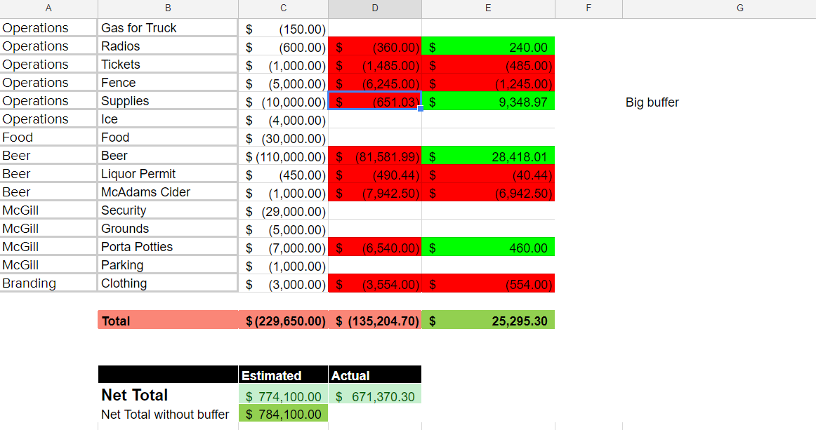Click the green total 25,295.30 cell
The height and width of the screenshot is (430, 816).
coord(488,321)
